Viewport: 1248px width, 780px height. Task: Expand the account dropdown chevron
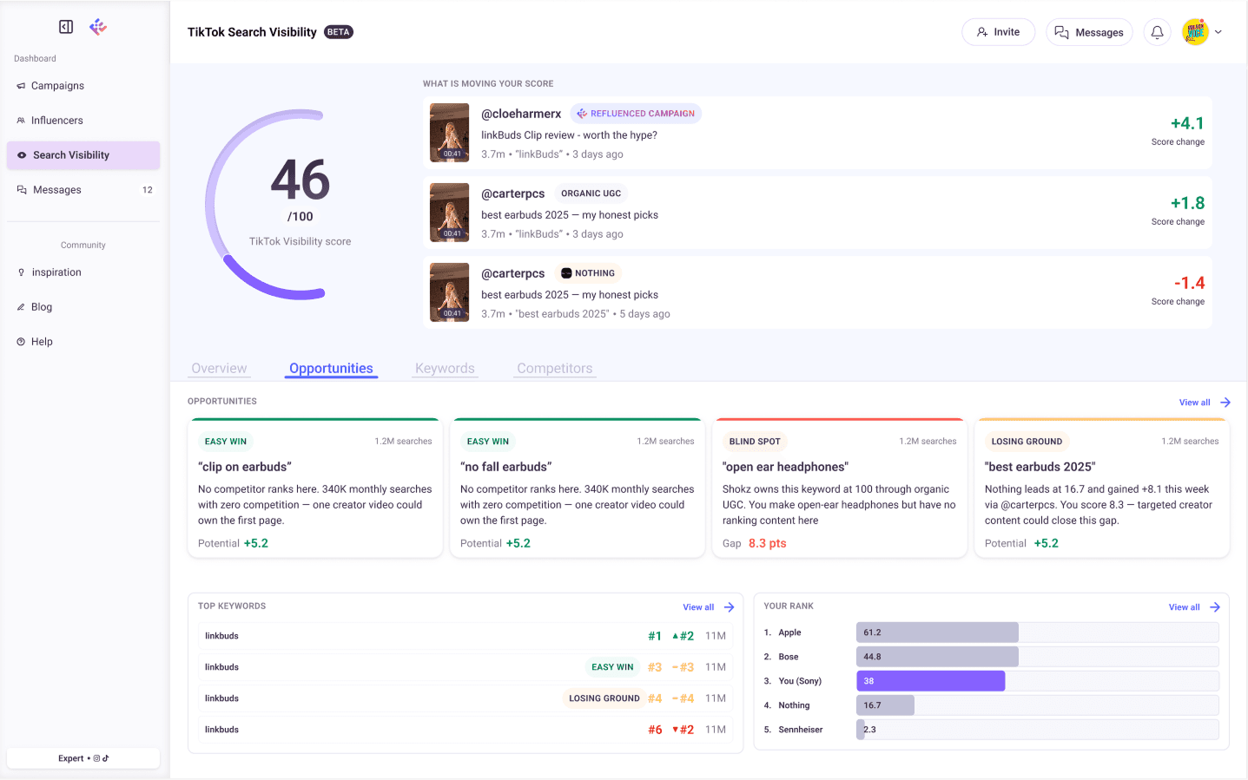1218,32
